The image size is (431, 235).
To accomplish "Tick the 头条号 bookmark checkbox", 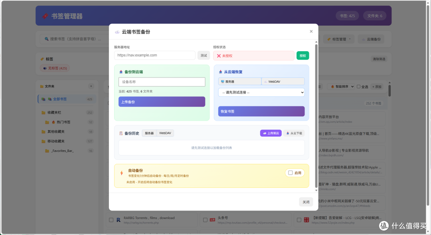I will click(x=205, y=220).
